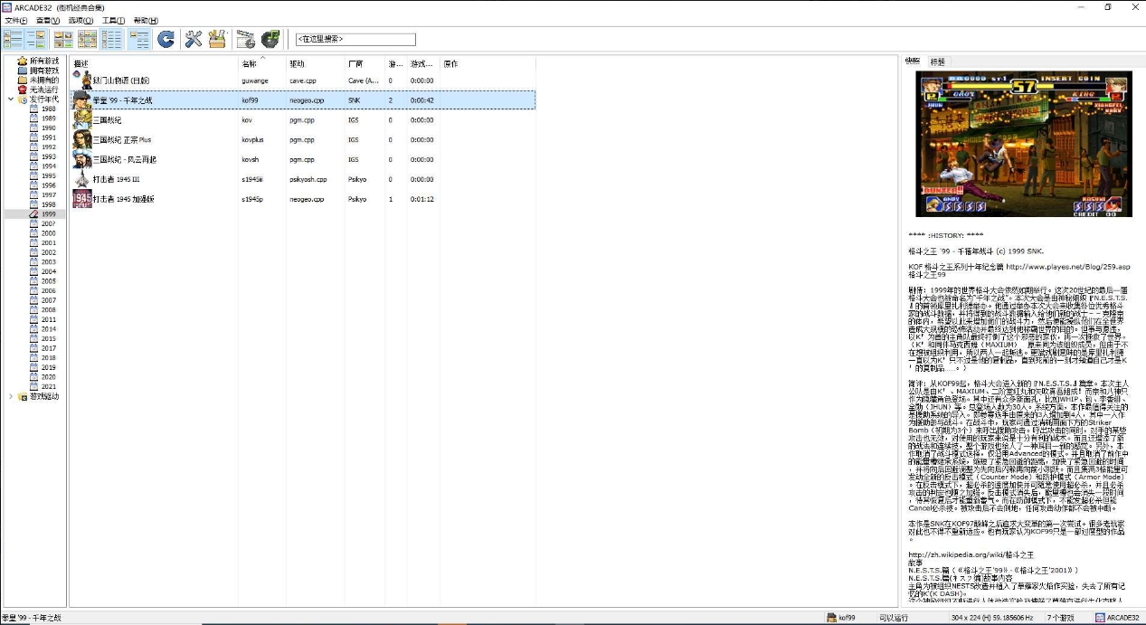Sort by the 名称 column header

pos(250,64)
